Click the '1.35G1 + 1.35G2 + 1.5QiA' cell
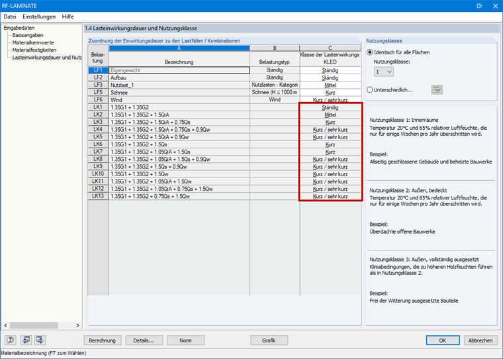The width and height of the screenshot is (503, 359). [x=179, y=115]
